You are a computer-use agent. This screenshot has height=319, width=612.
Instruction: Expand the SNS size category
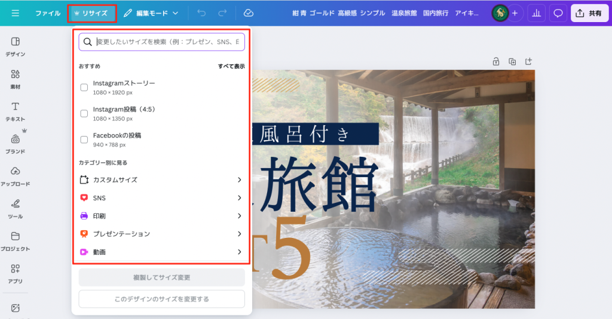[161, 198]
